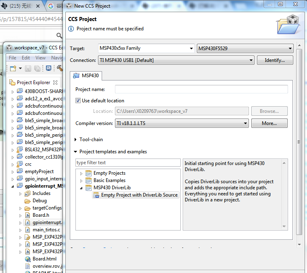Click the dialog scrollbar up arrow
Viewport: 307px width, 273px height.
(299, 45)
